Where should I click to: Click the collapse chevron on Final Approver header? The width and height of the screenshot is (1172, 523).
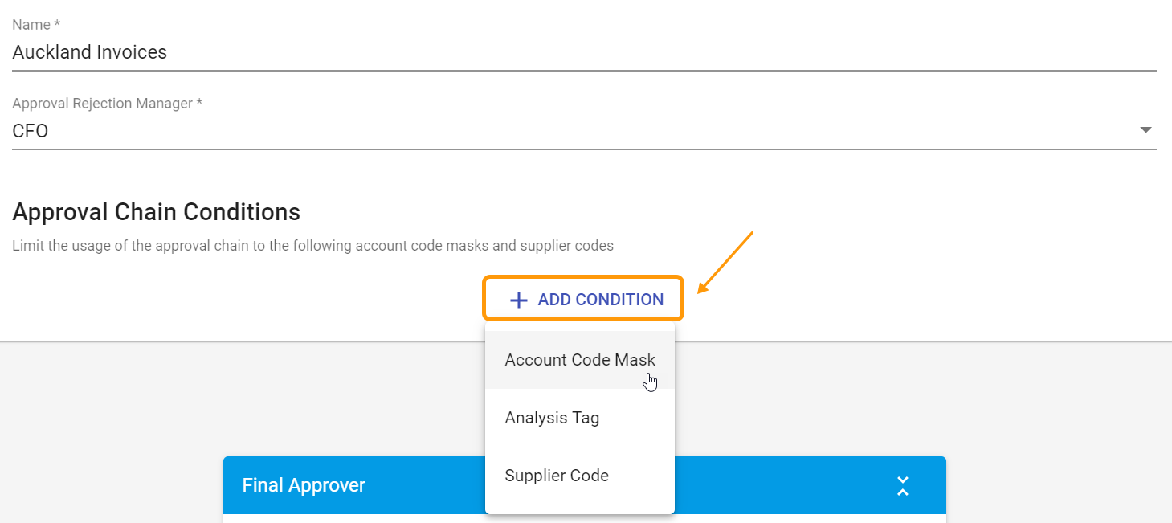pyautogui.click(x=902, y=485)
